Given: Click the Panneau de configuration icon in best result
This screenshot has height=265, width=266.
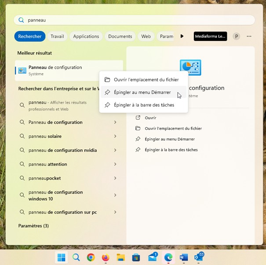Looking at the screenshot, I should 22,70.
